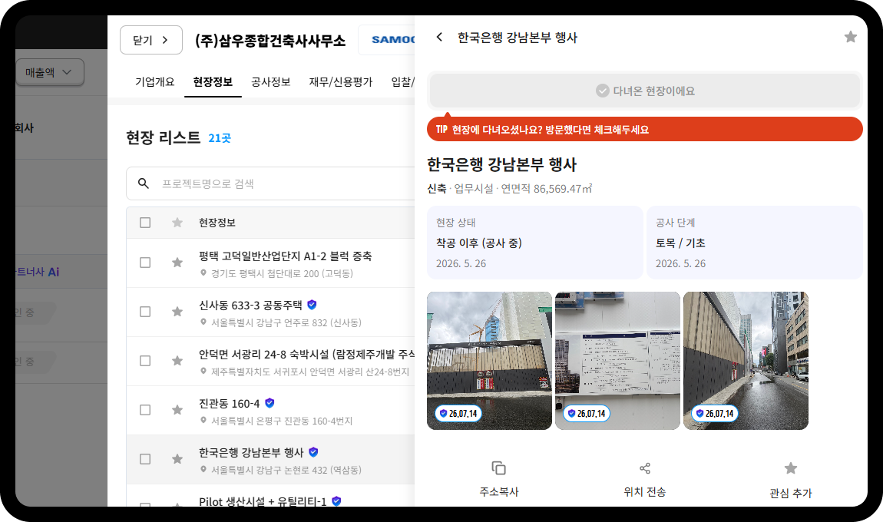Share location with 위치 전송 icon

click(645, 468)
